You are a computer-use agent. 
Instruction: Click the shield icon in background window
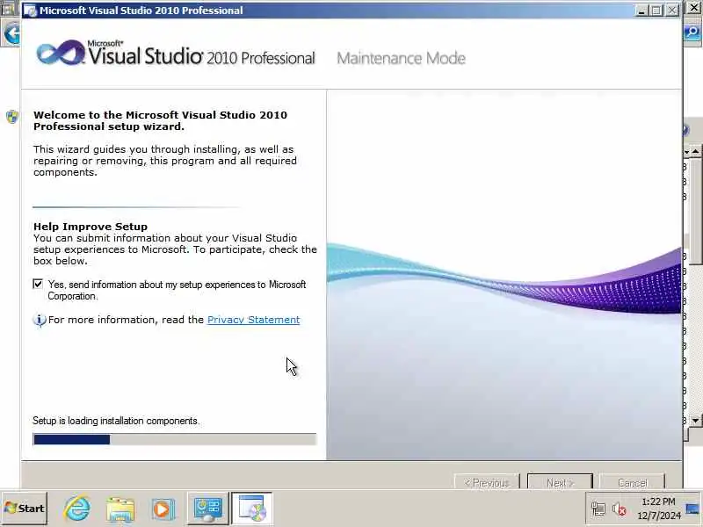point(12,117)
